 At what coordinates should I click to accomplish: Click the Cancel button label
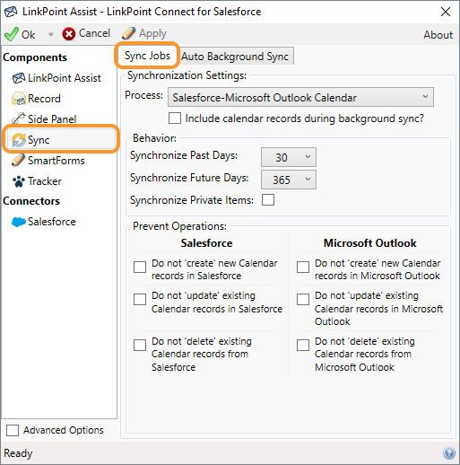94,33
